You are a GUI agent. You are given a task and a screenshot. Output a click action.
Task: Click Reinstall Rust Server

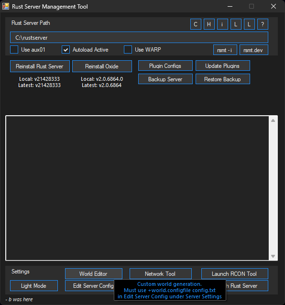(40, 66)
